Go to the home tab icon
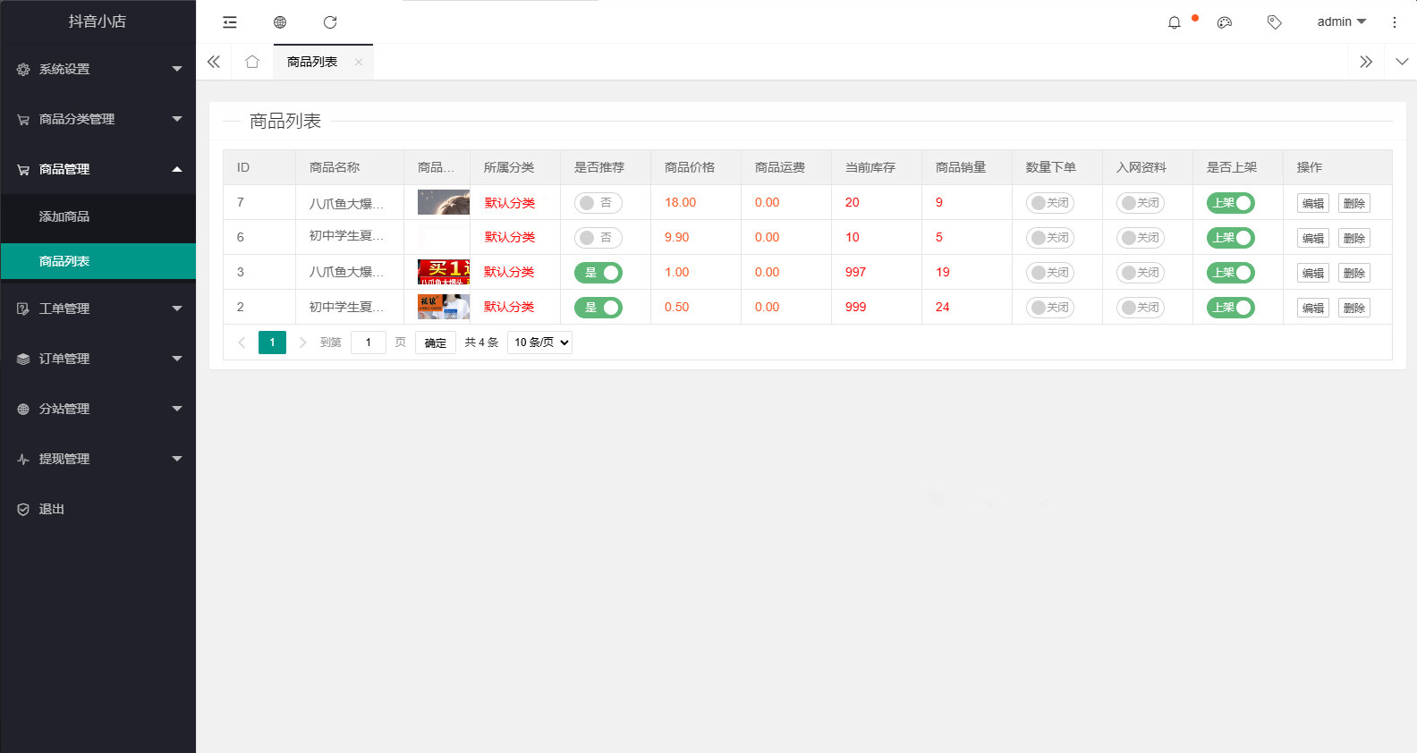 (252, 62)
